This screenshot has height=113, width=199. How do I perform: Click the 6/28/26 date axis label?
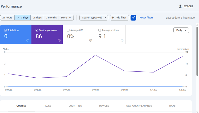[x=66, y=90]
